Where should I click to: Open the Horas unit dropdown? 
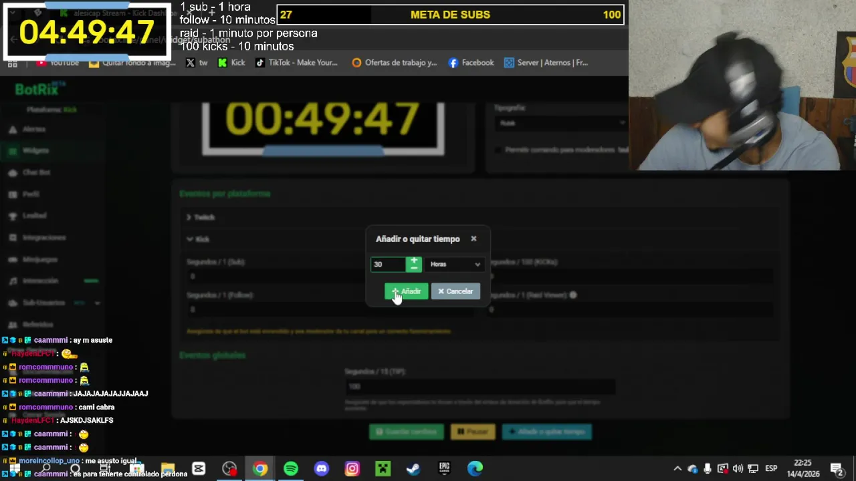455,265
